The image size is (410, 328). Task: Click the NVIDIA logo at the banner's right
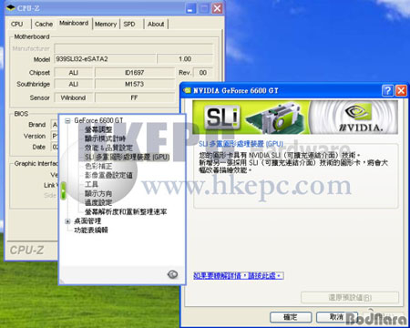360,118
